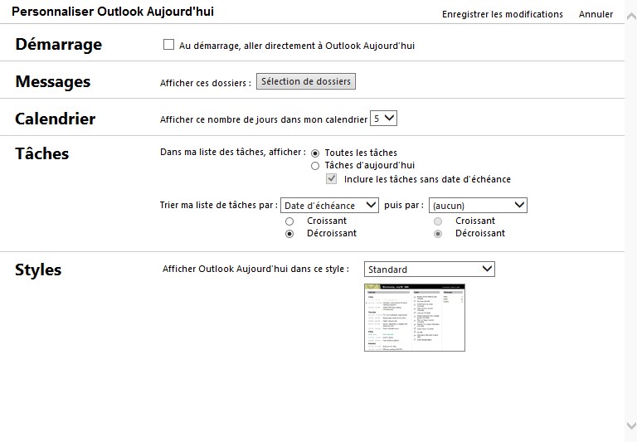Click the Trier ma liste de tâches par label
The width and height of the screenshot is (637, 442).
pyautogui.click(x=219, y=205)
